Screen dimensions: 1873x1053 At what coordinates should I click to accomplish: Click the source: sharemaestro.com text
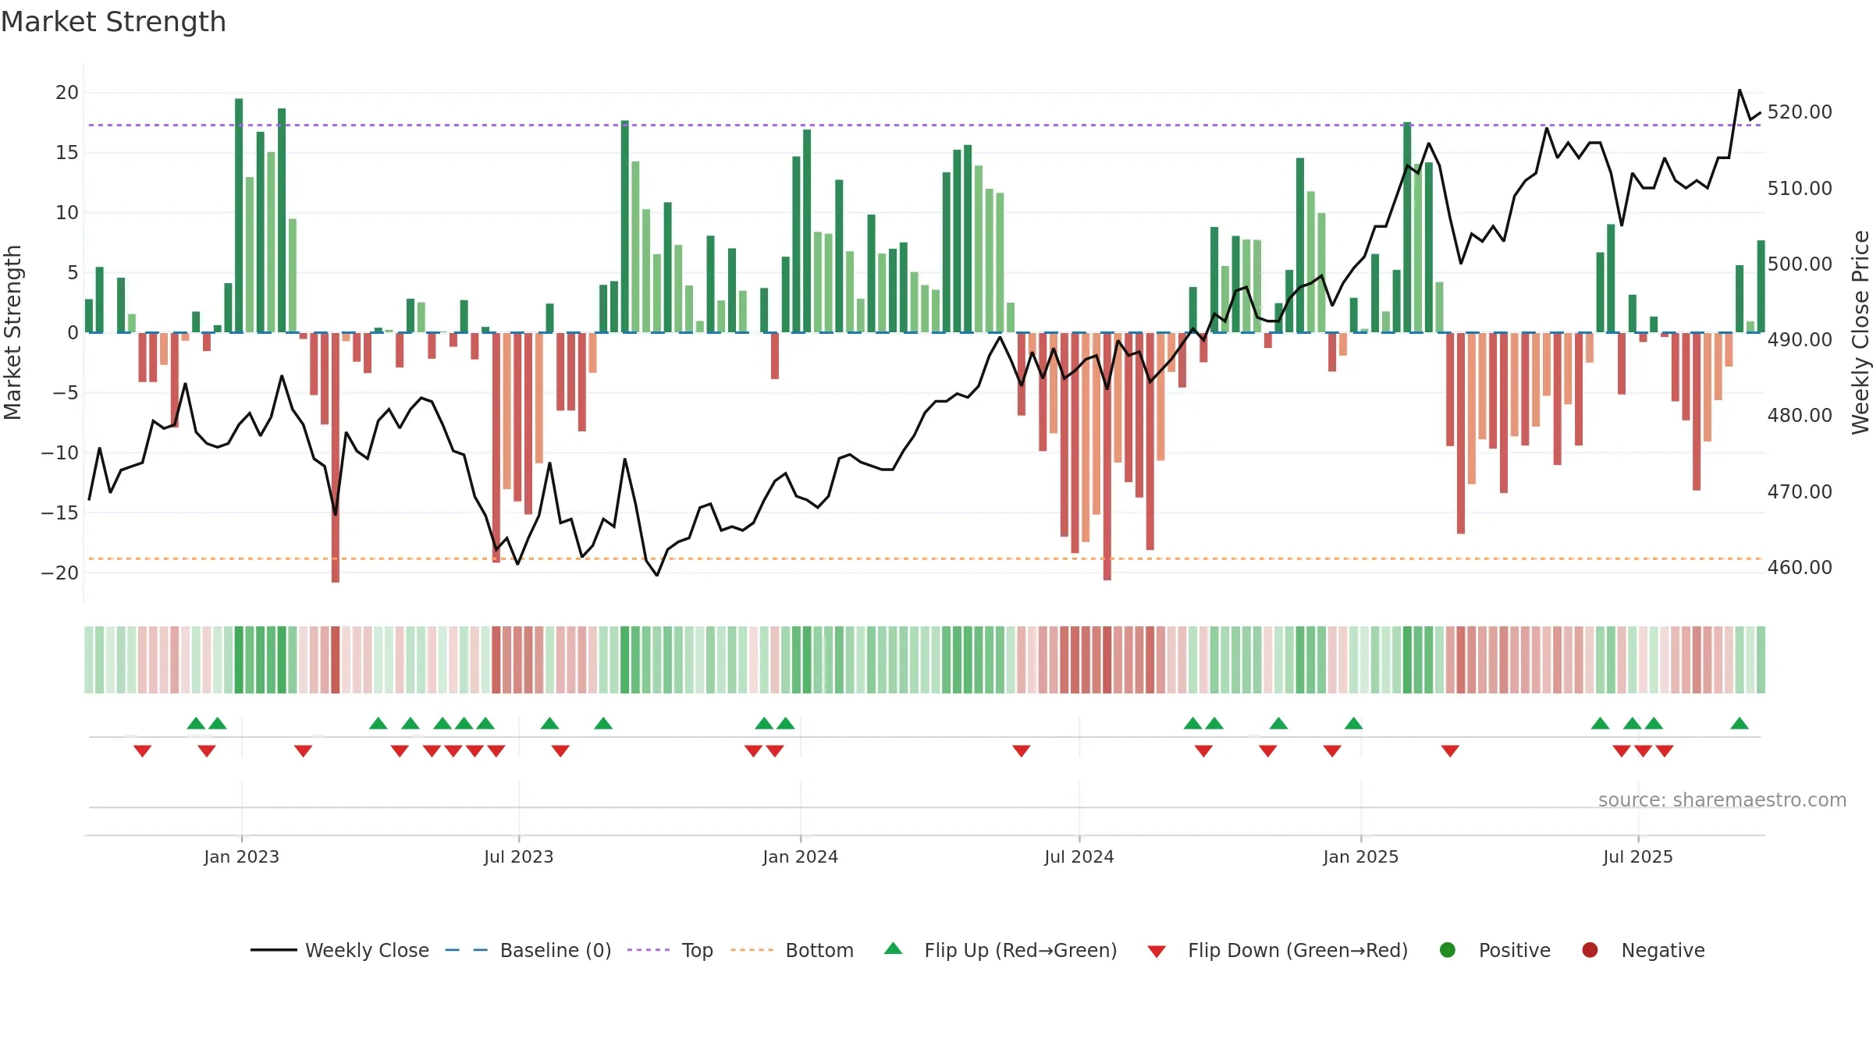pyautogui.click(x=1722, y=799)
